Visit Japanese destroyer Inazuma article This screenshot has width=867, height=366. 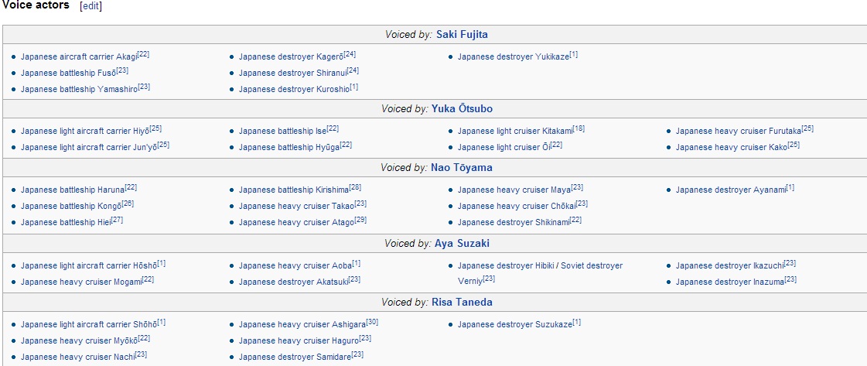(730, 282)
